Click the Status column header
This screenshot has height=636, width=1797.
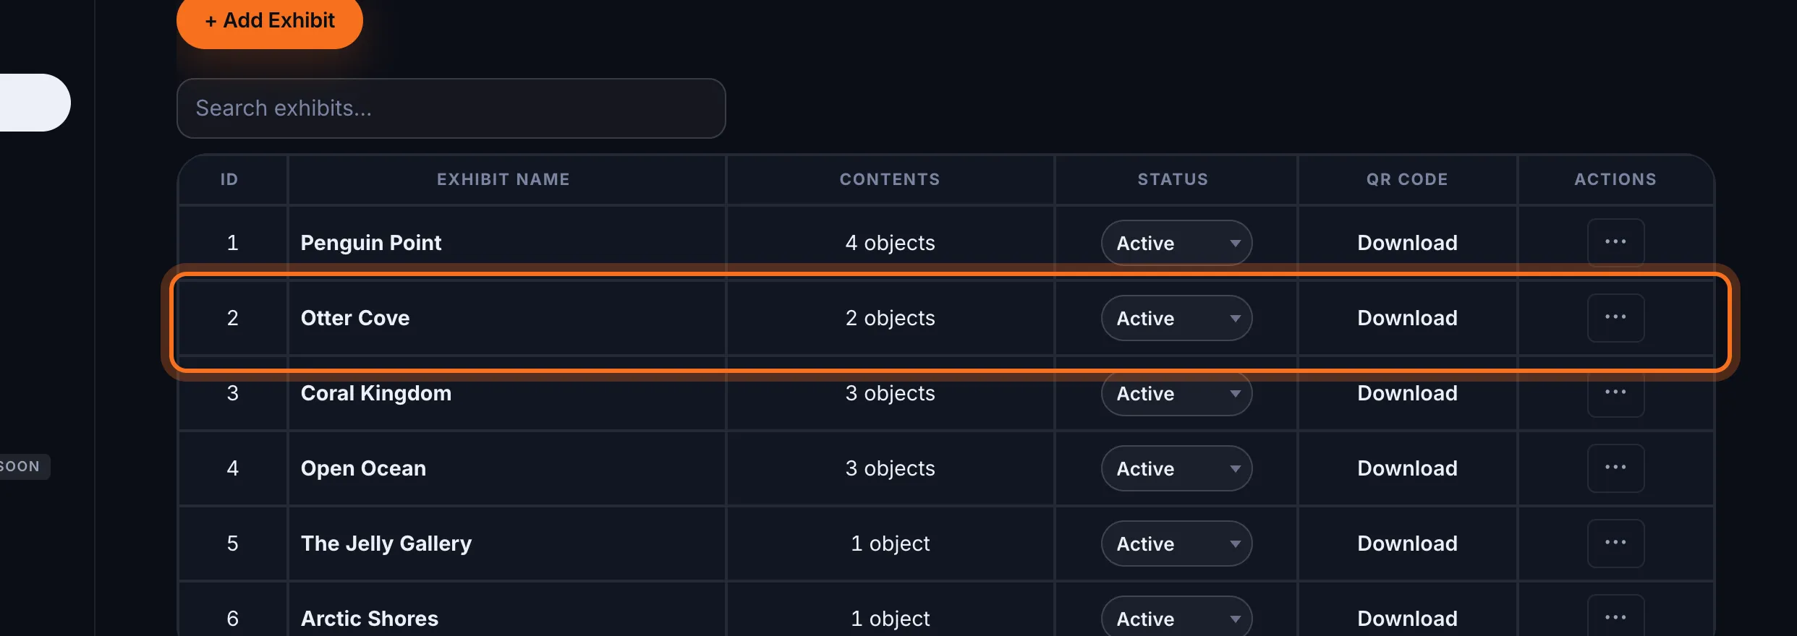tap(1173, 179)
